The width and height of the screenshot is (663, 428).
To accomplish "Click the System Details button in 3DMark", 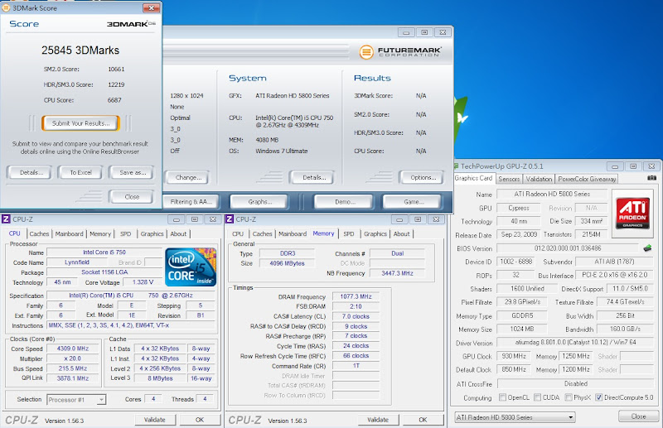I will click(x=312, y=177).
